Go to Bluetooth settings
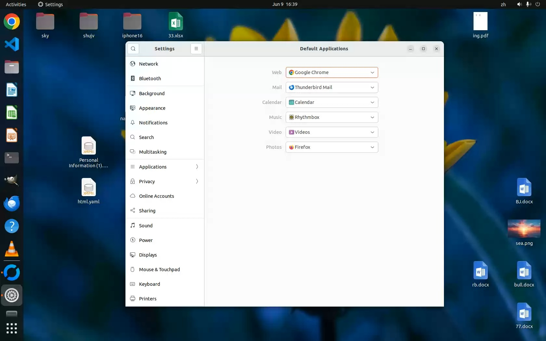This screenshot has height=341, width=546. [150, 79]
